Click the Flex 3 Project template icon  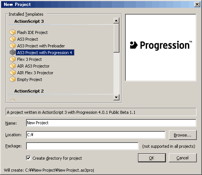click(x=13, y=59)
